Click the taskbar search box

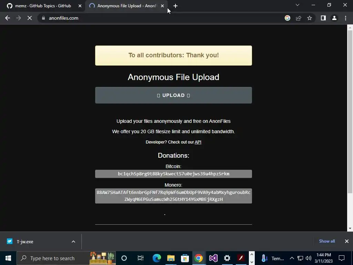click(x=66, y=258)
